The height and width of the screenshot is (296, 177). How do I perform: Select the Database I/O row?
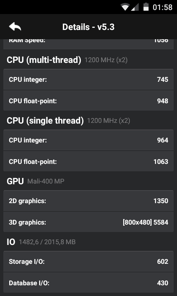[88, 283]
